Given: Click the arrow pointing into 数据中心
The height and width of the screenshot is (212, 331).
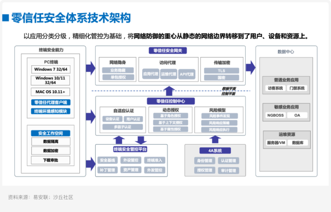Looking at the screenshot, I should click(251, 67).
